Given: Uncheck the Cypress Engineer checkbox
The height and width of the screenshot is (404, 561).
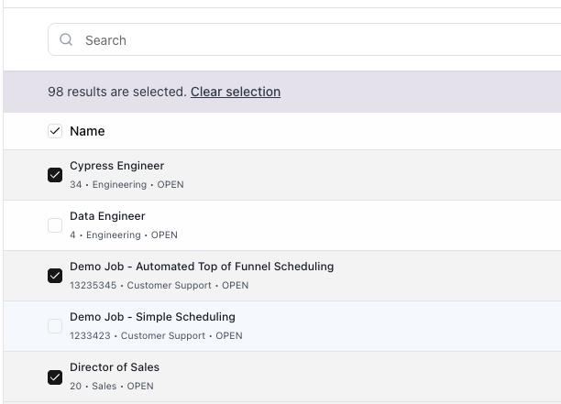Looking at the screenshot, I should [55, 175].
